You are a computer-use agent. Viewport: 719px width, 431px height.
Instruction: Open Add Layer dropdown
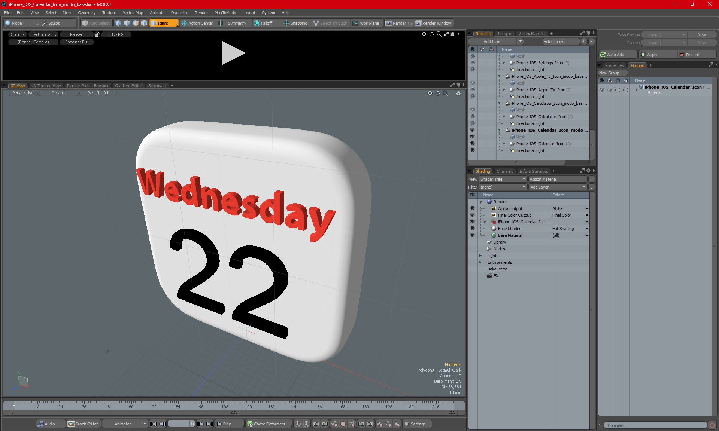(558, 187)
